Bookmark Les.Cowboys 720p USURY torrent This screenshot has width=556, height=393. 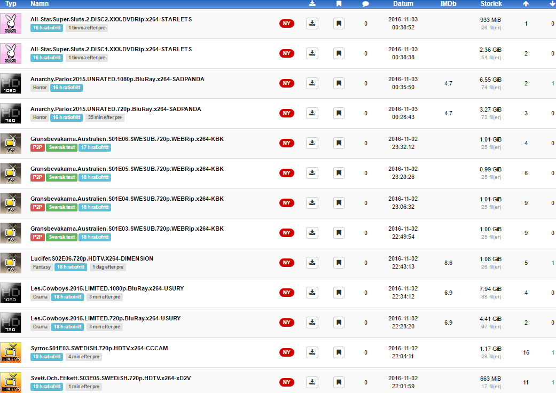[339, 323]
